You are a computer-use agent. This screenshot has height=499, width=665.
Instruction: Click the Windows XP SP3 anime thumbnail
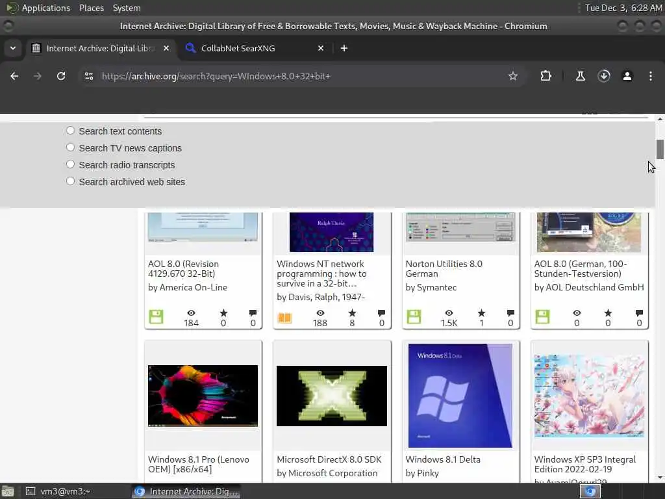pos(589,396)
